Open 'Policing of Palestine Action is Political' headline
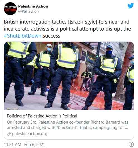This screenshot has width=138, height=148. coord(42,116)
